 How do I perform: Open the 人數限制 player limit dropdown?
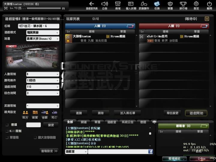[43, 74]
